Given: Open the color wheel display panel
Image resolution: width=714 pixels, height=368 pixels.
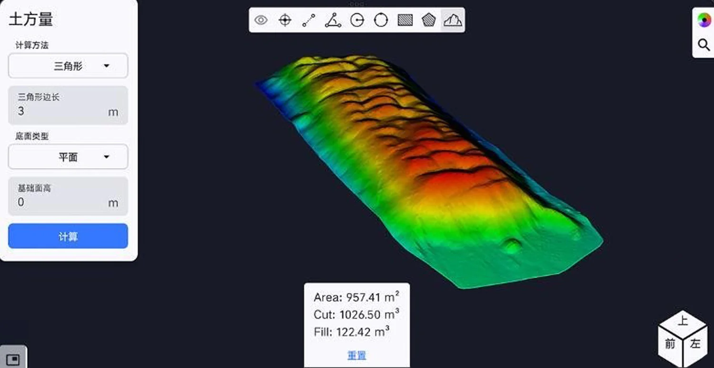Looking at the screenshot, I should pos(704,19).
